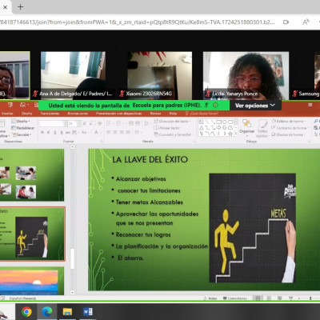Screen dimensions: 320x320
Task: Open Google Chrome from the taskbar
Action: 26,311
